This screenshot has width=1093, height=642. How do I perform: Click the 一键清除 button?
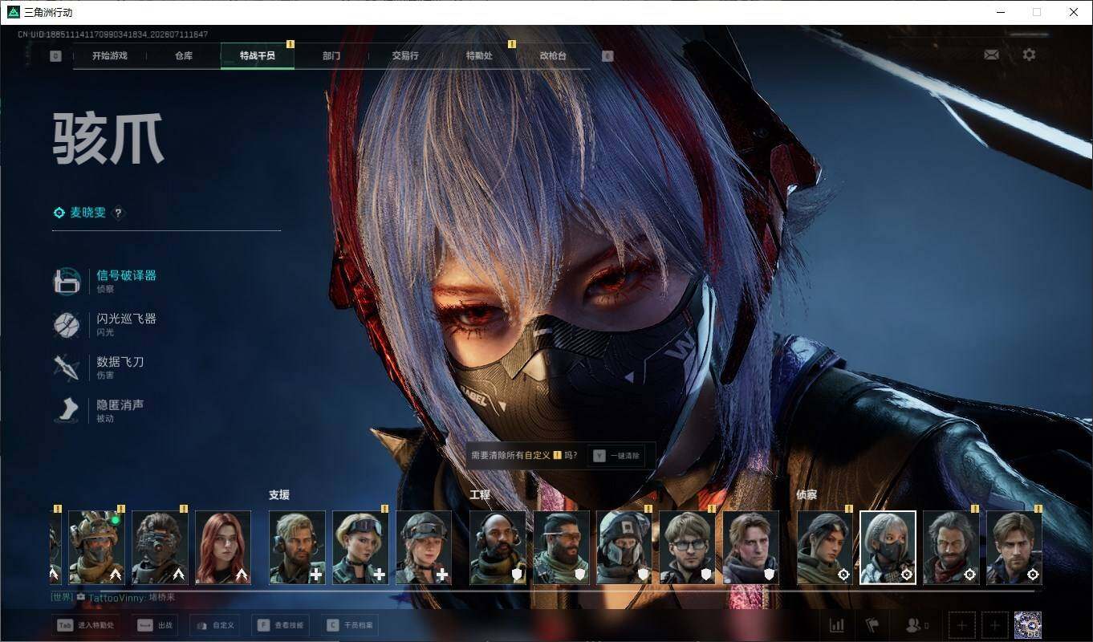click(616, 456)
